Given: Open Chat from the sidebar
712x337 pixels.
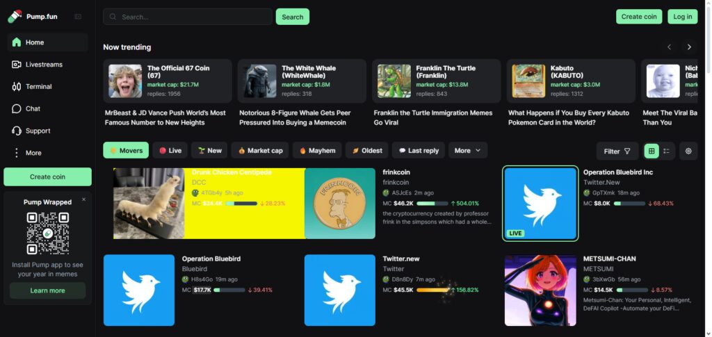Looking at the screenshot, I should tap(48, 109).
